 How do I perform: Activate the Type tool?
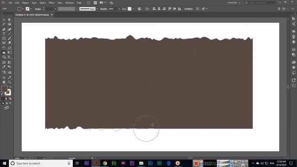coord(4,34)
